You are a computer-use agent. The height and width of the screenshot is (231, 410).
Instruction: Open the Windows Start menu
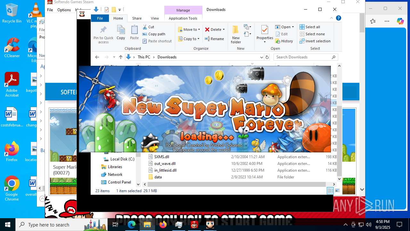point(8,225)
